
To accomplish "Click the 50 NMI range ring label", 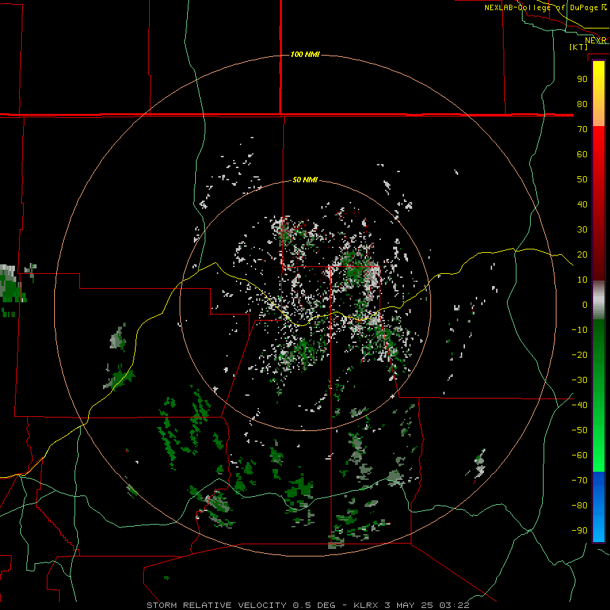I will (x=305, y=180).
